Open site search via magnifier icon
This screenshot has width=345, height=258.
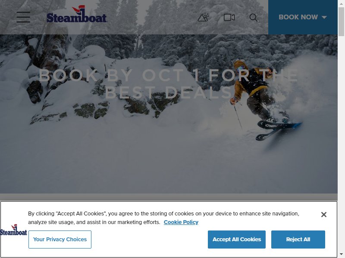254,18
